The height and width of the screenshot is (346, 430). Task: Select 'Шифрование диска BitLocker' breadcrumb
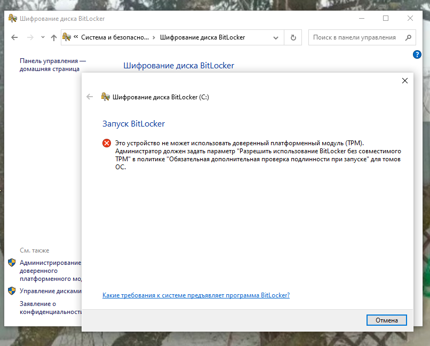click(x=202, y=37)
